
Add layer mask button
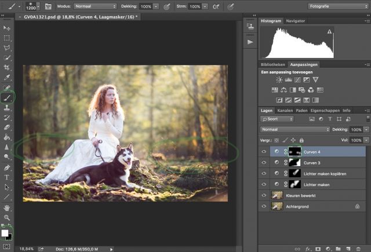318,249
